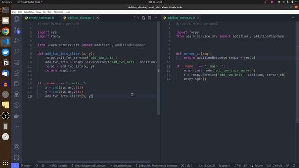Open Google Chrome from Ubuntu dock
Viewport: 299px width, 168px height.
(6, 31)
